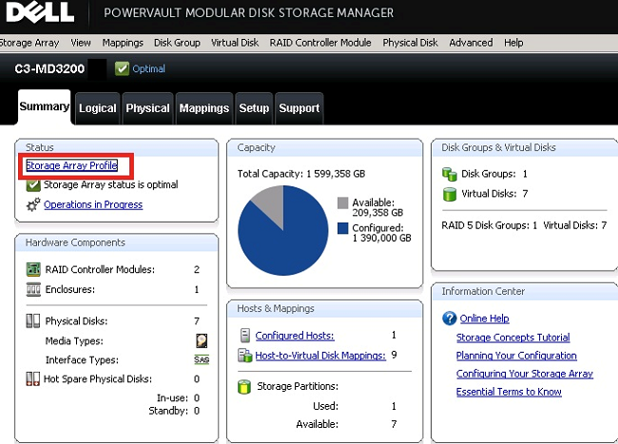Click the Operations in Progress gear icon
The height and width of the screenshot is (444, 618).
(x=33, y=204)
